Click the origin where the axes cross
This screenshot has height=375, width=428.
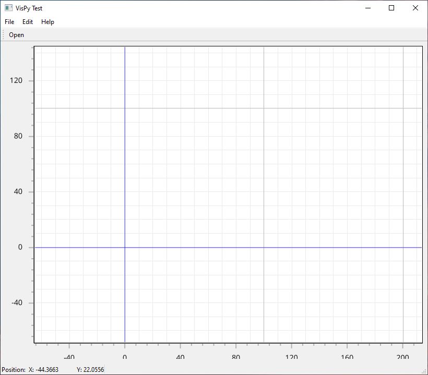[125, 247]
